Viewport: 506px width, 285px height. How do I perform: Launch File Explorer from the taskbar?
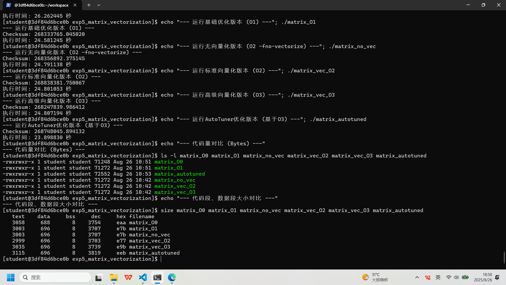click(114, 277)
